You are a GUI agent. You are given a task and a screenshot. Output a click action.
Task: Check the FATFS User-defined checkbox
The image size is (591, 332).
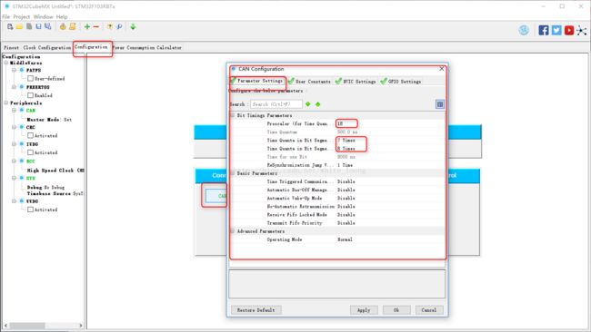[x=30, y=78]
